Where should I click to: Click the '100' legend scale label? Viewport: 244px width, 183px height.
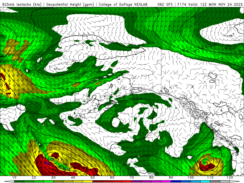190,178
